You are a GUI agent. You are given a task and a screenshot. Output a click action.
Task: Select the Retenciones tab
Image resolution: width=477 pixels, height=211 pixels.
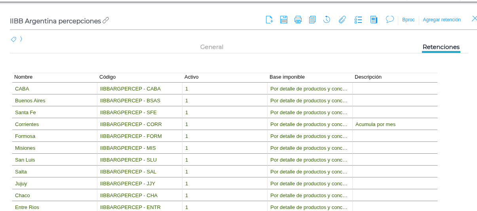pyautogui.click(x=441, y=47)
